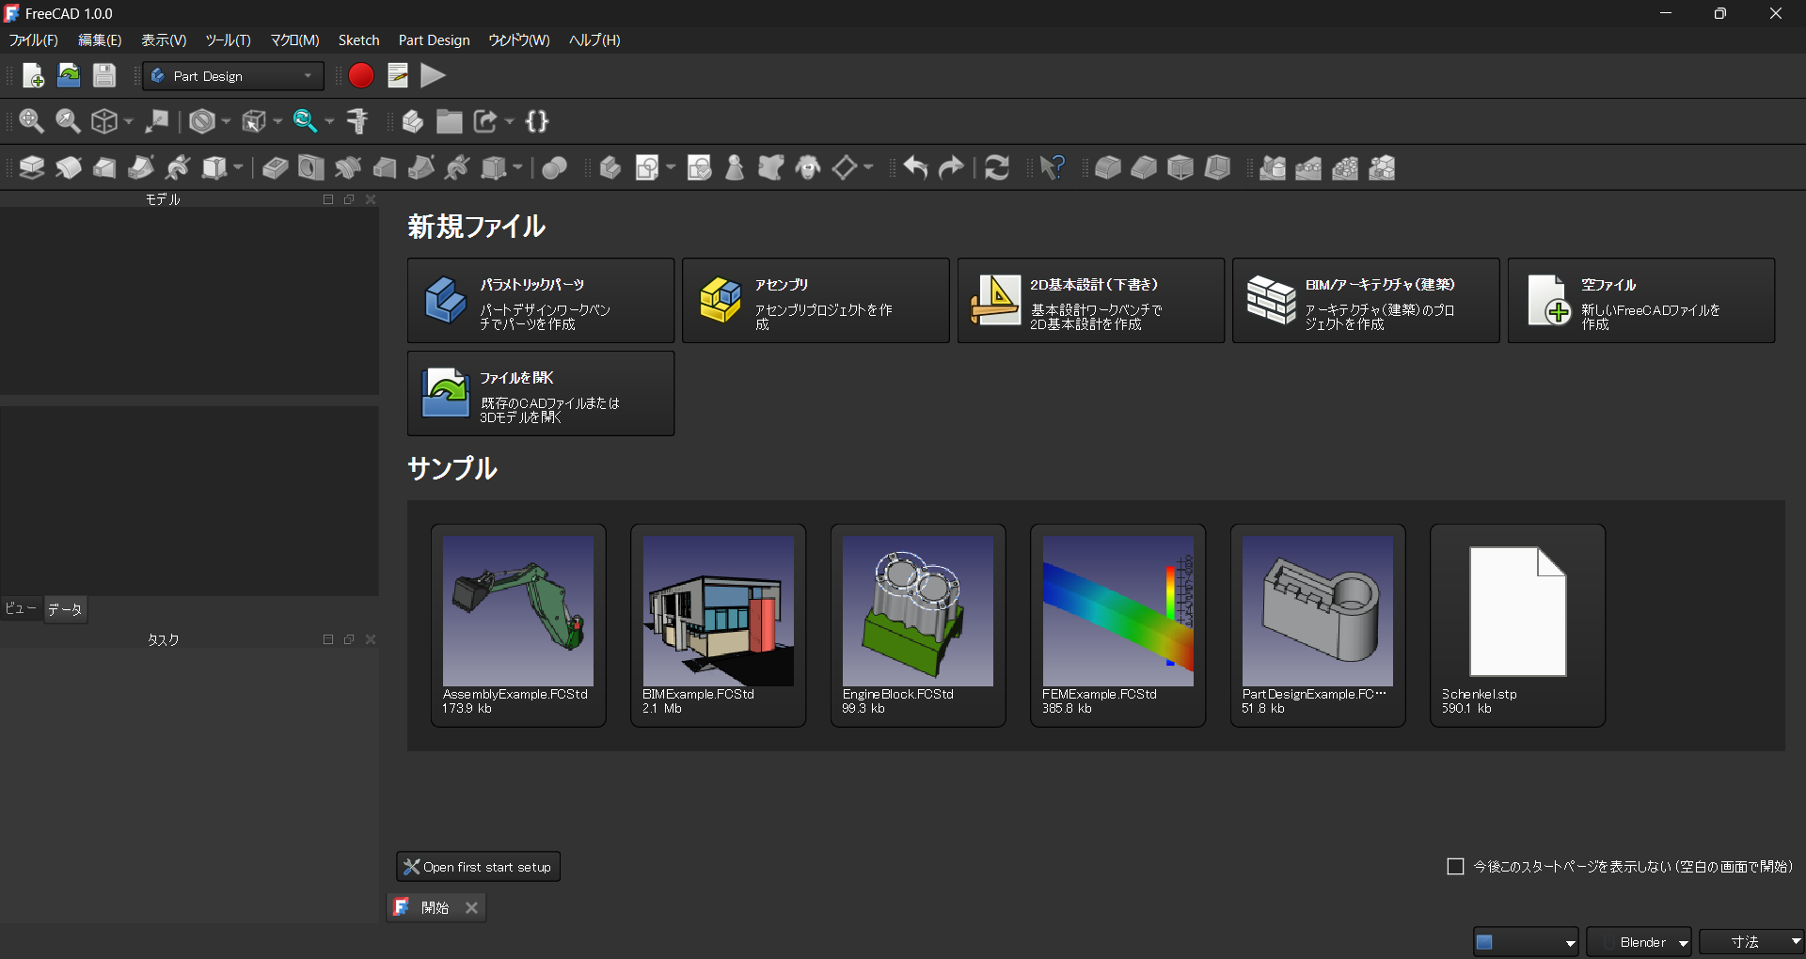Expand the subtractive primitive dropdown arrow
Screen dimensions: 1806x959
pyautogui.click(x=517, y=167)
